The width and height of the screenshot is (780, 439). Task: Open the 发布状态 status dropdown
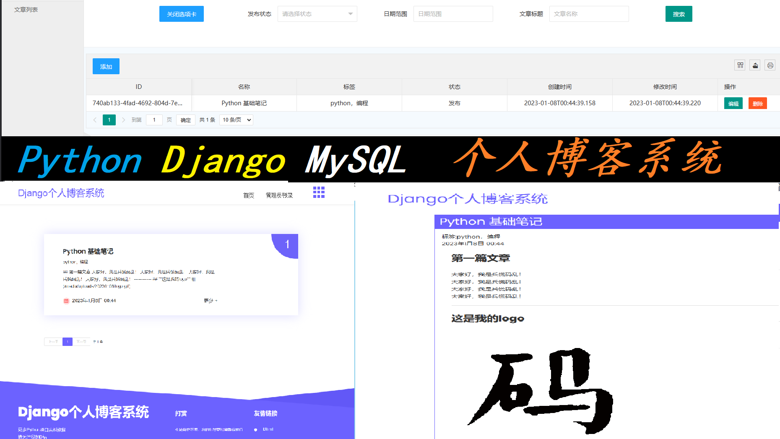pos(317,14)
